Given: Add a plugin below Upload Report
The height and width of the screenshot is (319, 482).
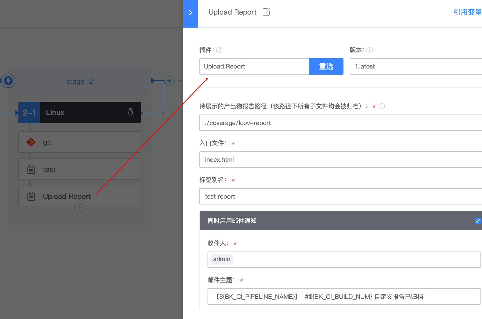Looking at the screenshot, I should [x=80, y=208].
